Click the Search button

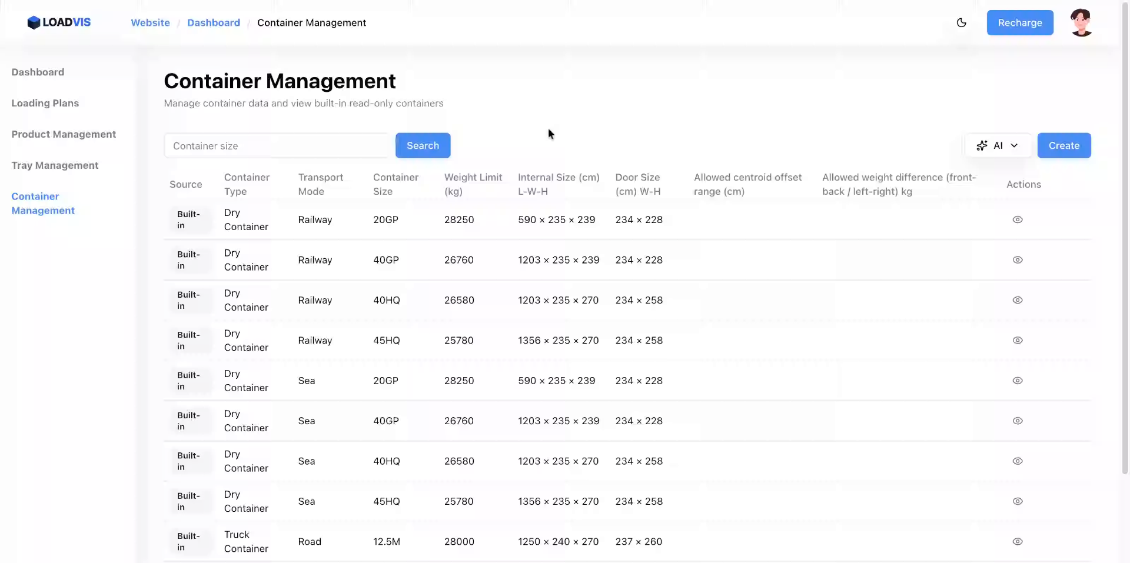[x=423, y=145]
